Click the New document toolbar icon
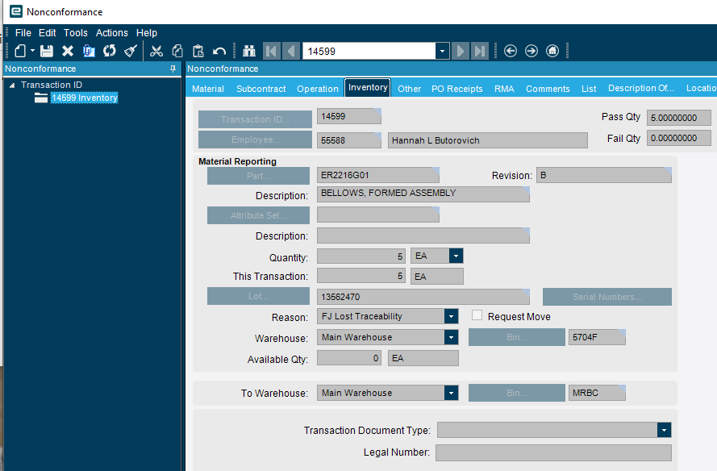The height and width of the screenshot is (471, 717). (20, 51)
